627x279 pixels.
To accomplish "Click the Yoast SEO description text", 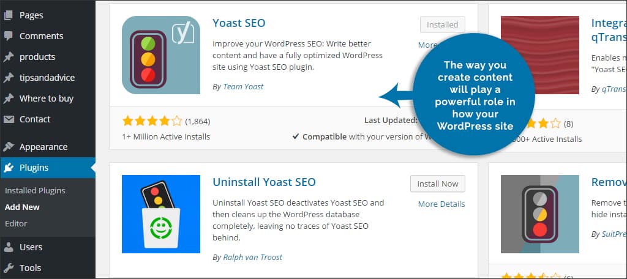I will 298,56.
